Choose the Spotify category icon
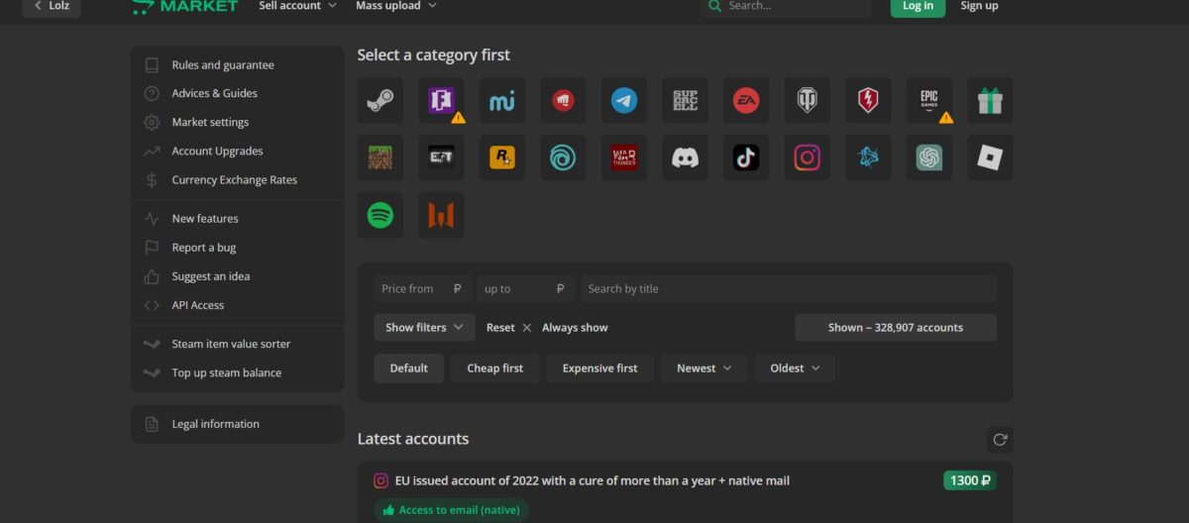The height and width of the screenshot is (523, 1189). [x=380, y=215]
